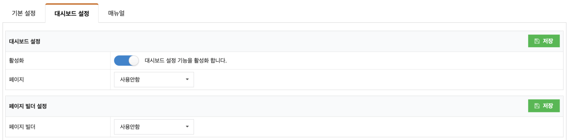Click the floppy disk icon in 페이지 빌더 설정 save button

click(x=537, y=106)
